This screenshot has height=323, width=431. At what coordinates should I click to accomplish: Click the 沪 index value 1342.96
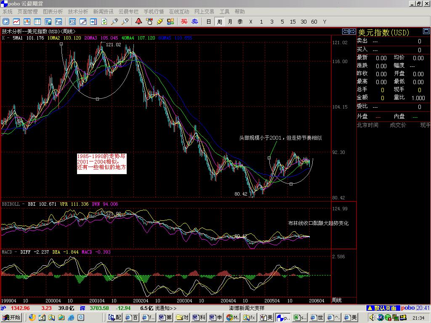tap(20, 308)
